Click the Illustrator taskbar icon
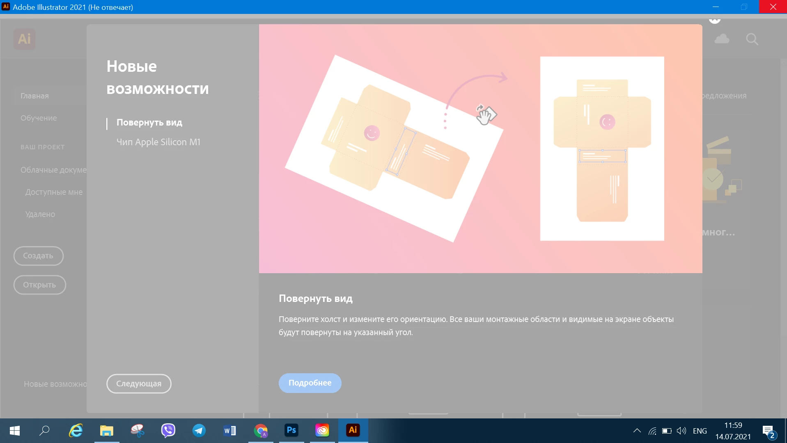 [353, 431]
